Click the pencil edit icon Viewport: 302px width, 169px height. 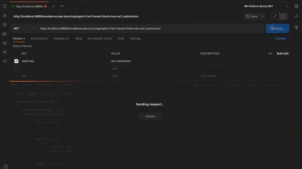[x=275, y=16]
